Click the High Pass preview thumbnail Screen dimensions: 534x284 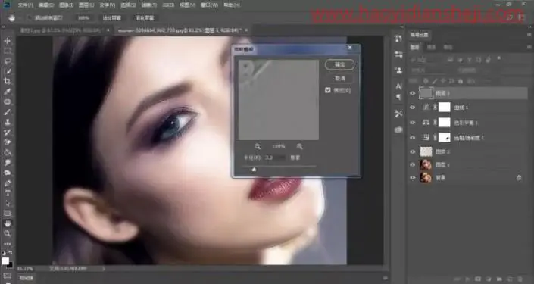[279, 100]
